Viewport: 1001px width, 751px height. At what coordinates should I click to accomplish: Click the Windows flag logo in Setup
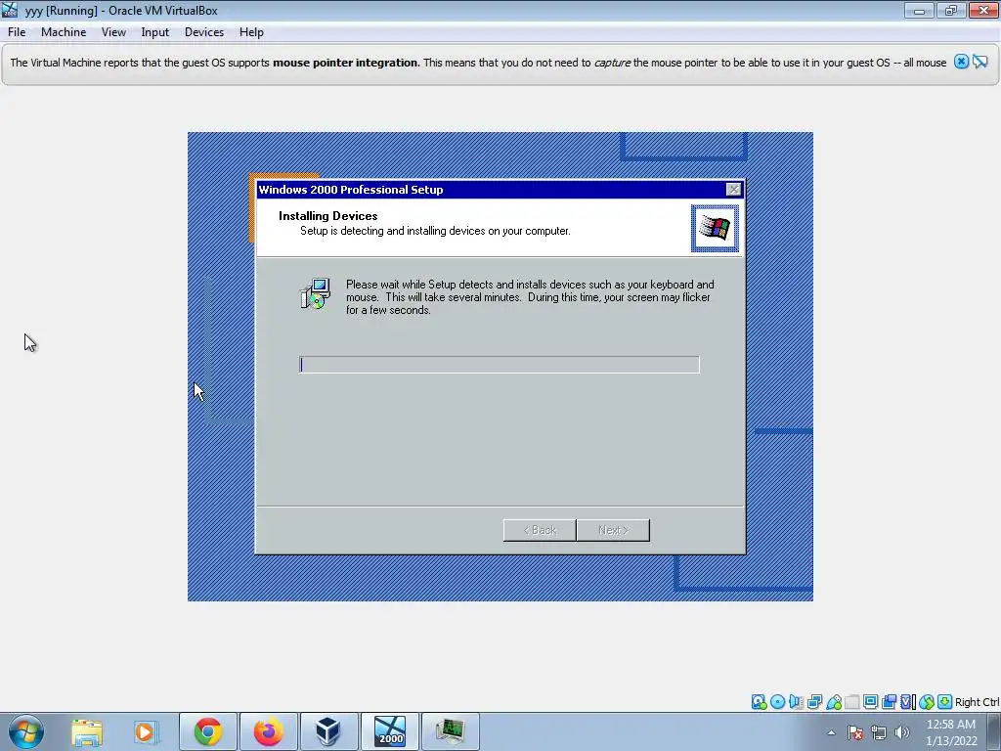[715, 228]
